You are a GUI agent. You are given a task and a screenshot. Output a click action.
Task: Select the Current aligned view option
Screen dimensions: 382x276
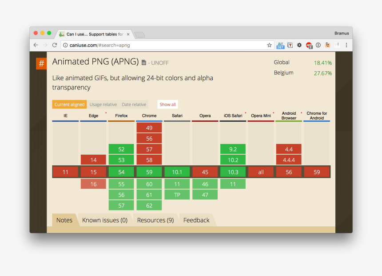click(69, 105)
